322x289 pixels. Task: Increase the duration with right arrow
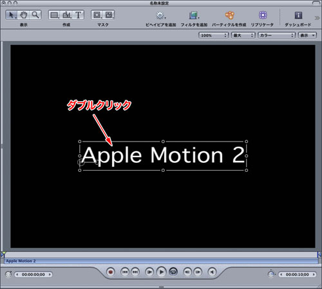314,274
